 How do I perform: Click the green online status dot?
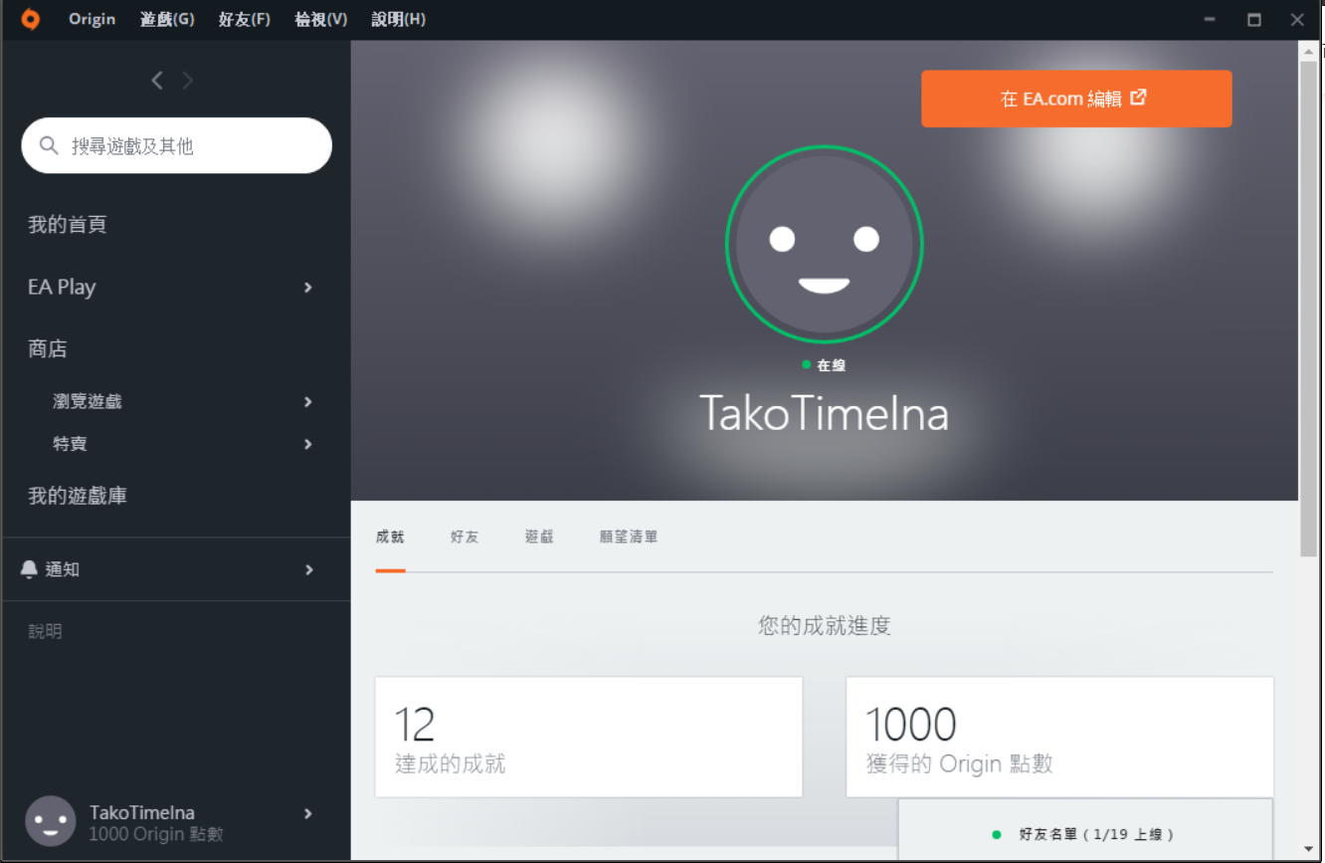(807, 365)
